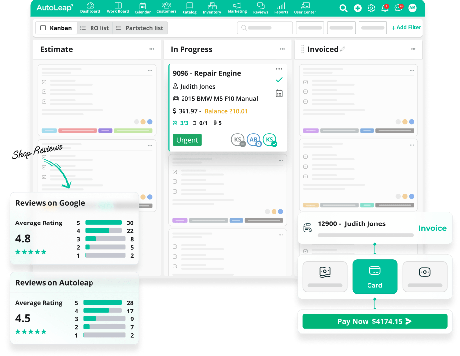
Task: Open the search magnifier in top bar
Action: [343, 8]
